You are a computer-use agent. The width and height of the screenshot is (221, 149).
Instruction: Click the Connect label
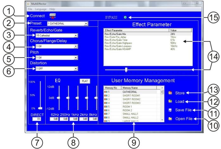37,16
